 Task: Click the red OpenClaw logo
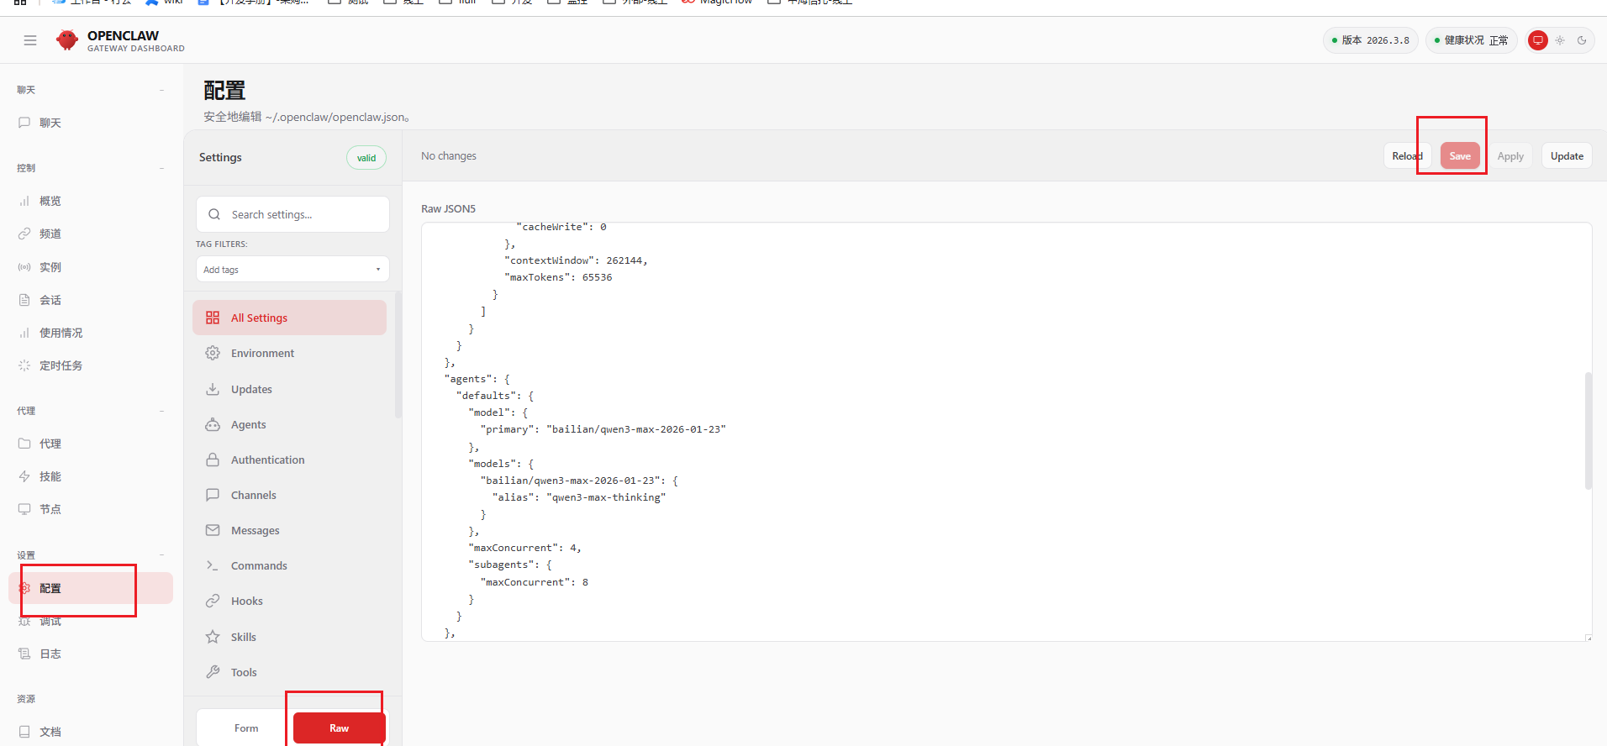click(67, 39)
